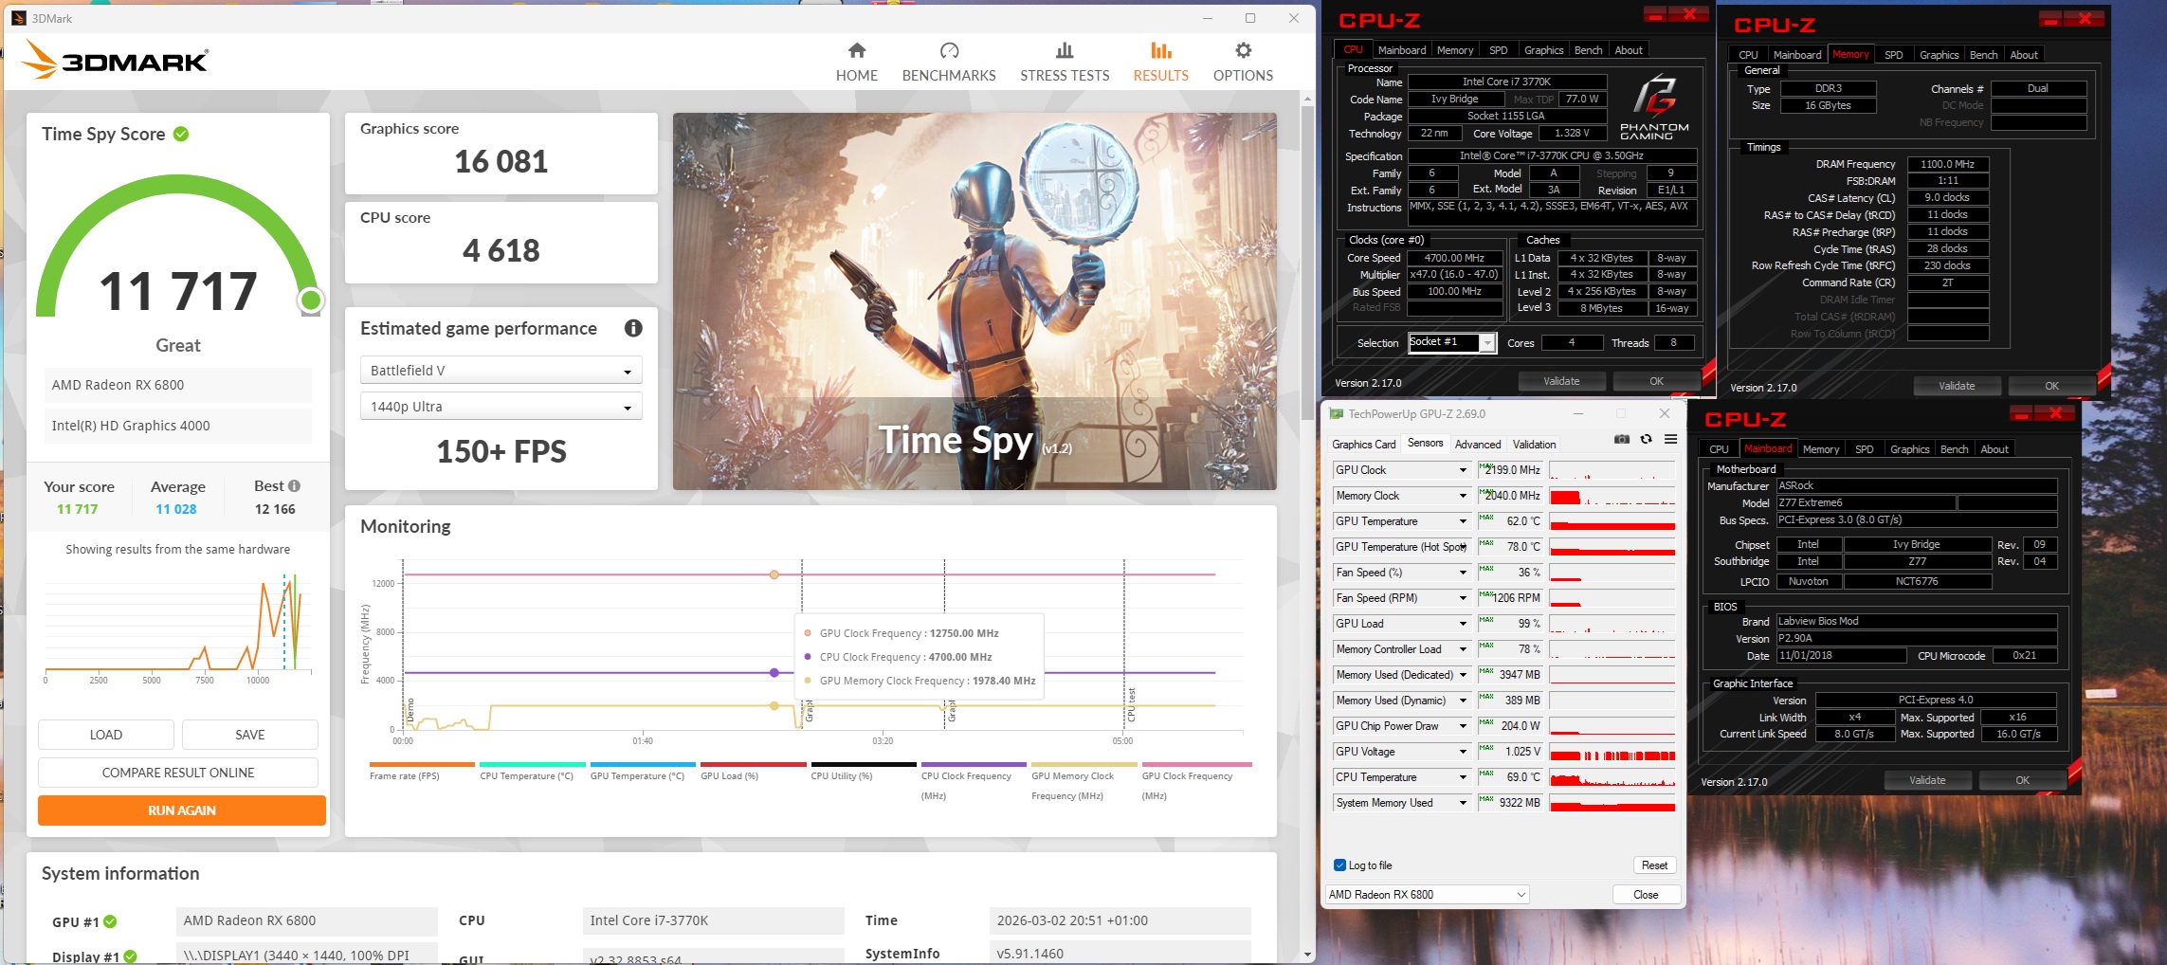Click the GPU Clock Frequency marker on the pink line
This screenshot has width=2167, height=965.
(774, 574)
